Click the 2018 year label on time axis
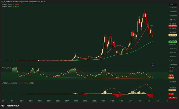The height and width of the screenshot is (109, 179). (76, 101)
